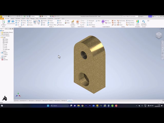The width and height of the screenshot is (164, 123).
Task: Switch to the Inspect ribbon tab
Action: (23, 19)
